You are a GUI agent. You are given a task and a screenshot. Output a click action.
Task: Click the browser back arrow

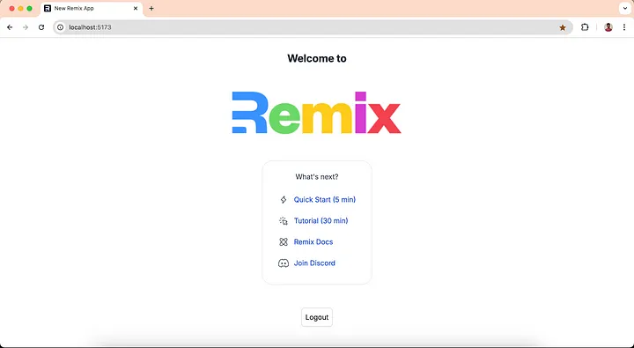[x=10, y=27]
